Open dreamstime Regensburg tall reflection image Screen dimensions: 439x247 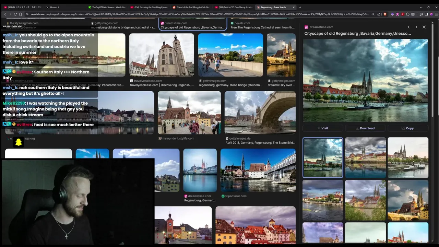coord(200,170)
